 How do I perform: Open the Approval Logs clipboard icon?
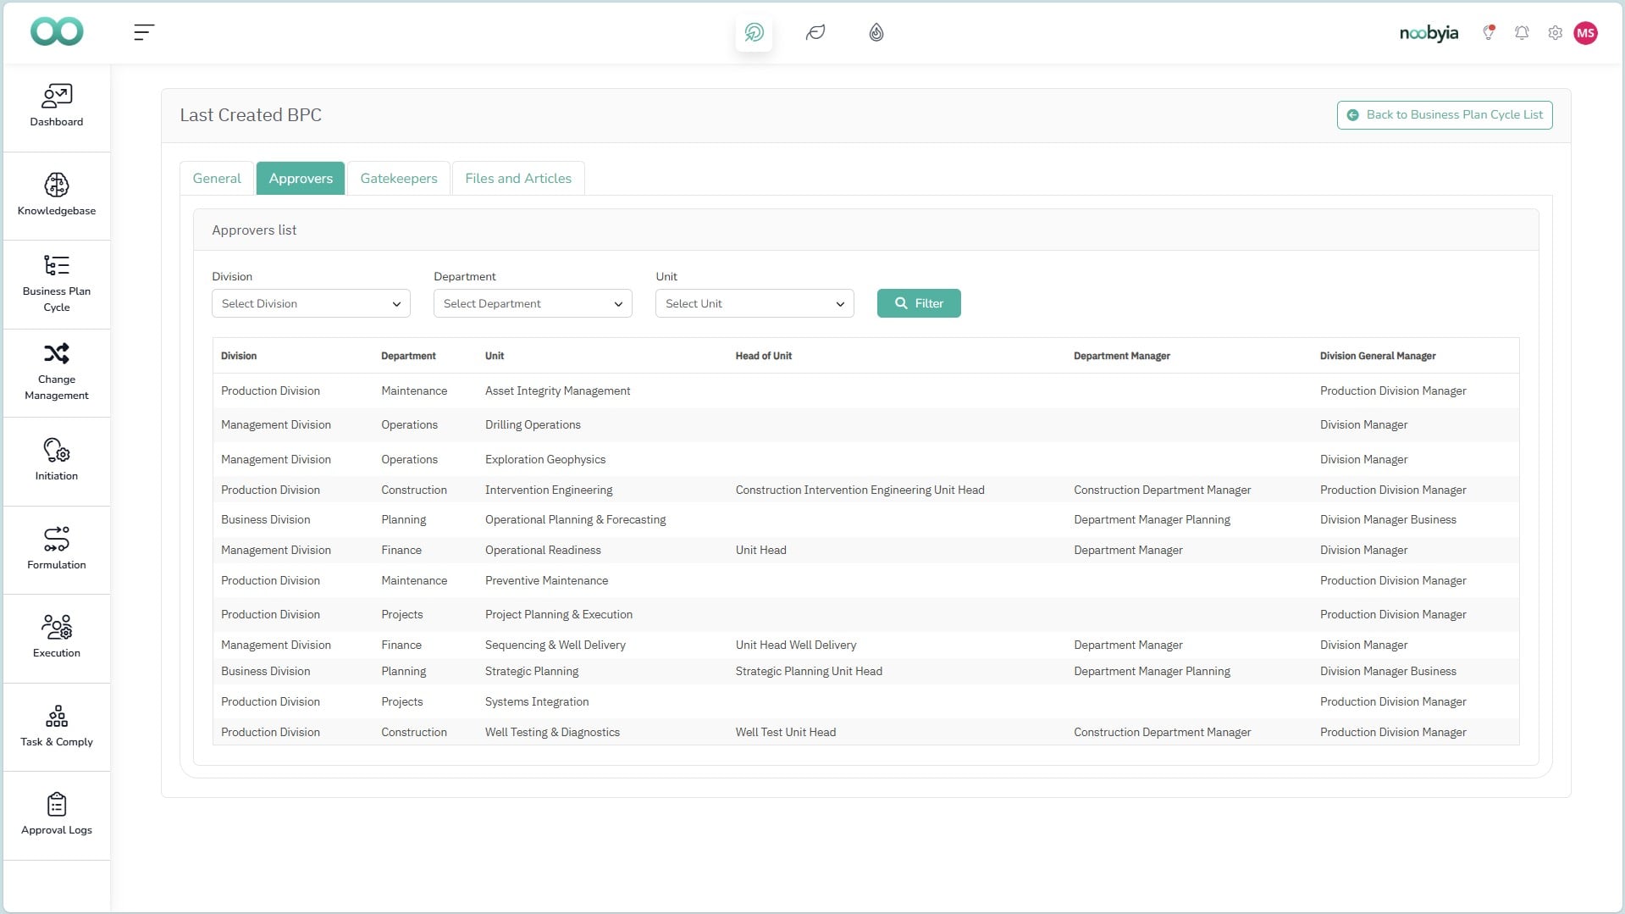tap(57, 804)
